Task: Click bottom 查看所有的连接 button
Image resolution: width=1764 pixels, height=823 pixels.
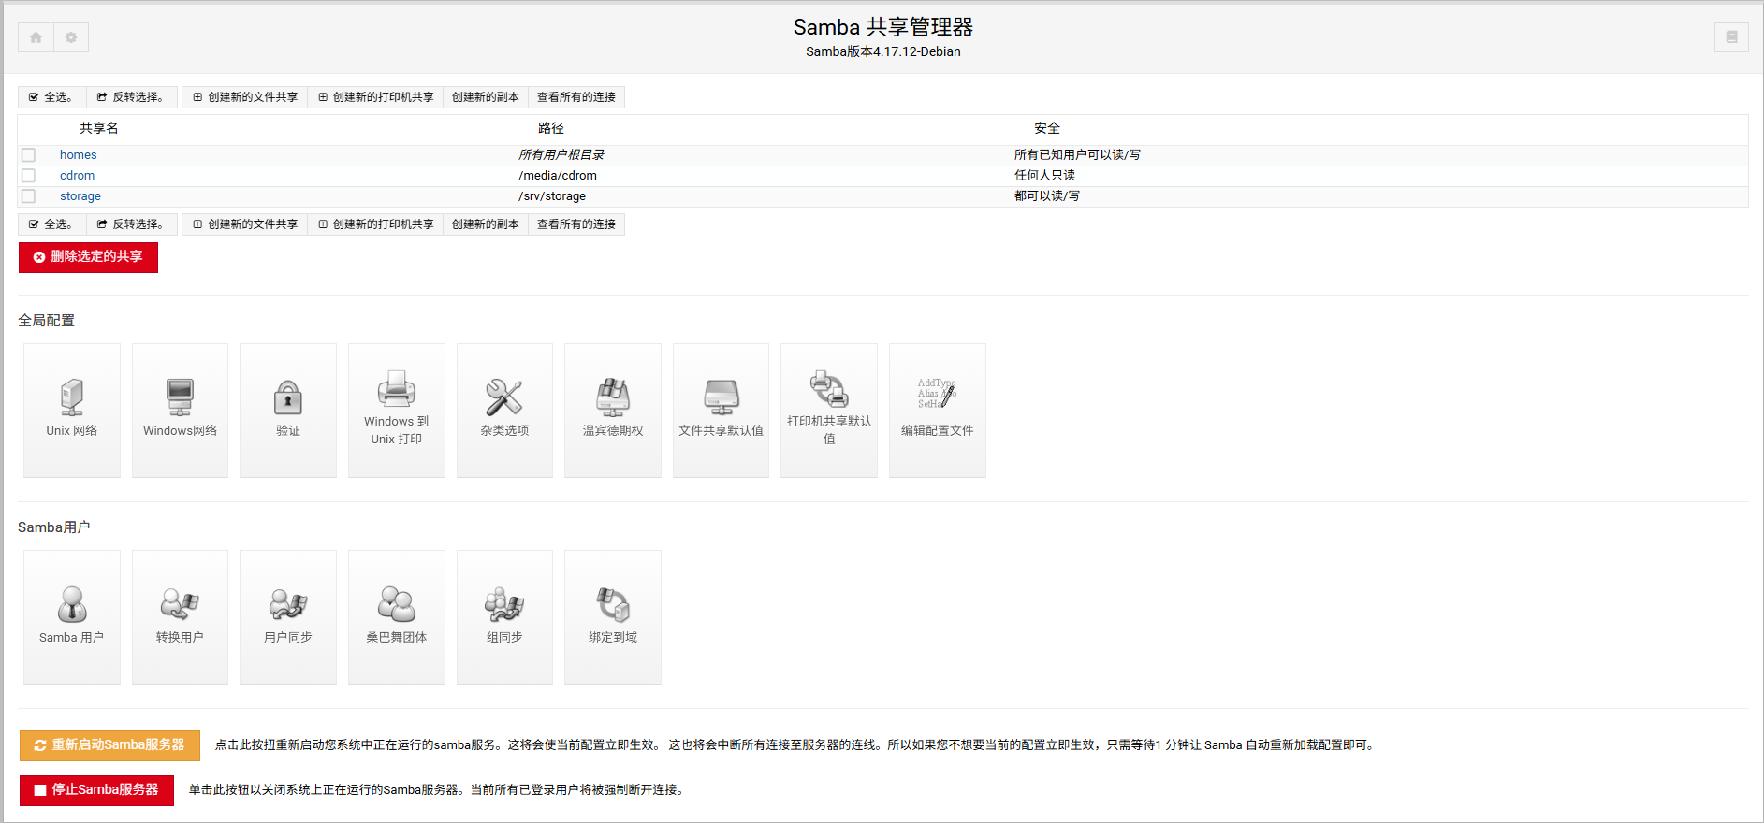Action: tap(576, 224)
